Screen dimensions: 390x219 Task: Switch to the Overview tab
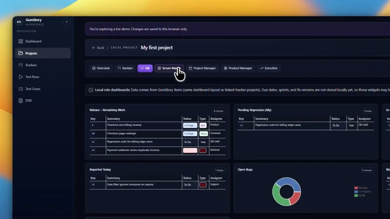101,68
